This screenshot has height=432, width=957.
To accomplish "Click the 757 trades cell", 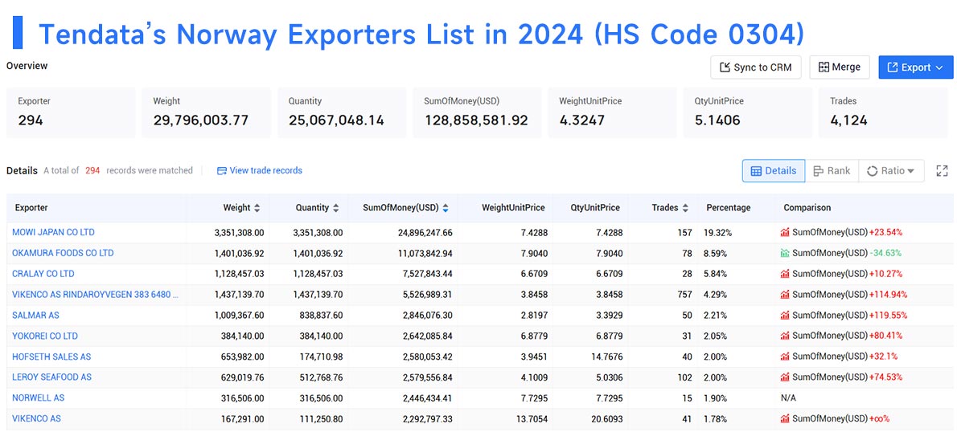I will pos(684,295).
